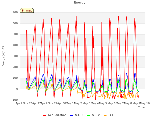The width and height of the screenshot is (160, 120).
Task: Click the May 8 x-axis label
Action: [x=128, y=103]
